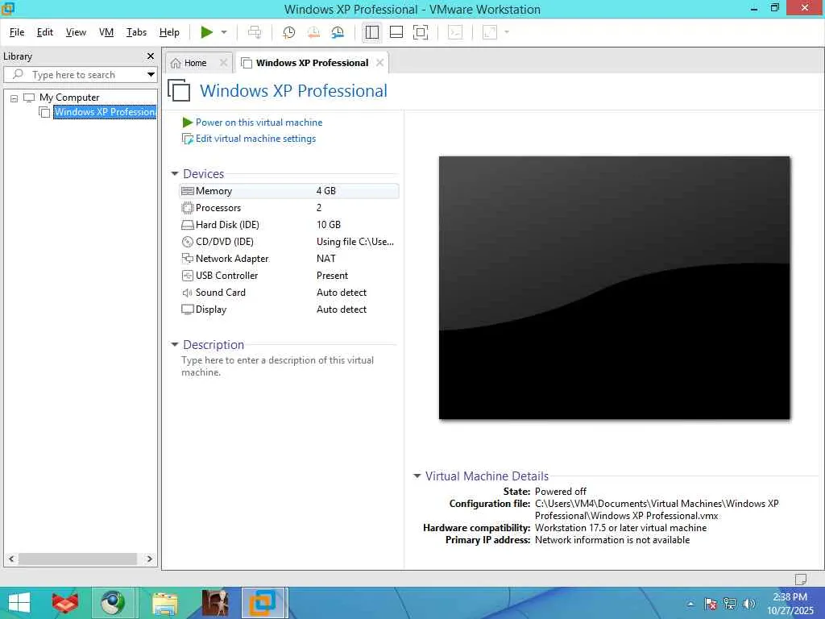Click the VMware Workstation taskbar icon
The image size is (825, 619).
pos(263,603)
